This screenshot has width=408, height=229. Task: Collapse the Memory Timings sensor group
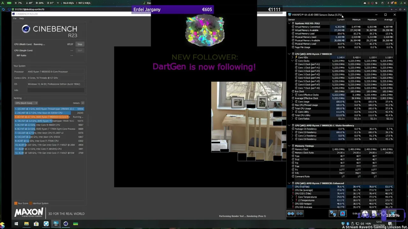(289, 146)
